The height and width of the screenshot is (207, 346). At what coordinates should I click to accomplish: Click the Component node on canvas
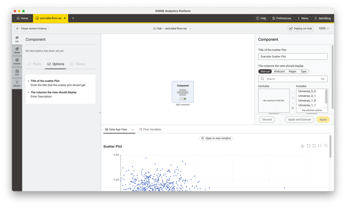pos(183,93)
